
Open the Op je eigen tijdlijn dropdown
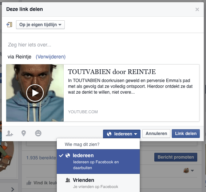[40, 25]
